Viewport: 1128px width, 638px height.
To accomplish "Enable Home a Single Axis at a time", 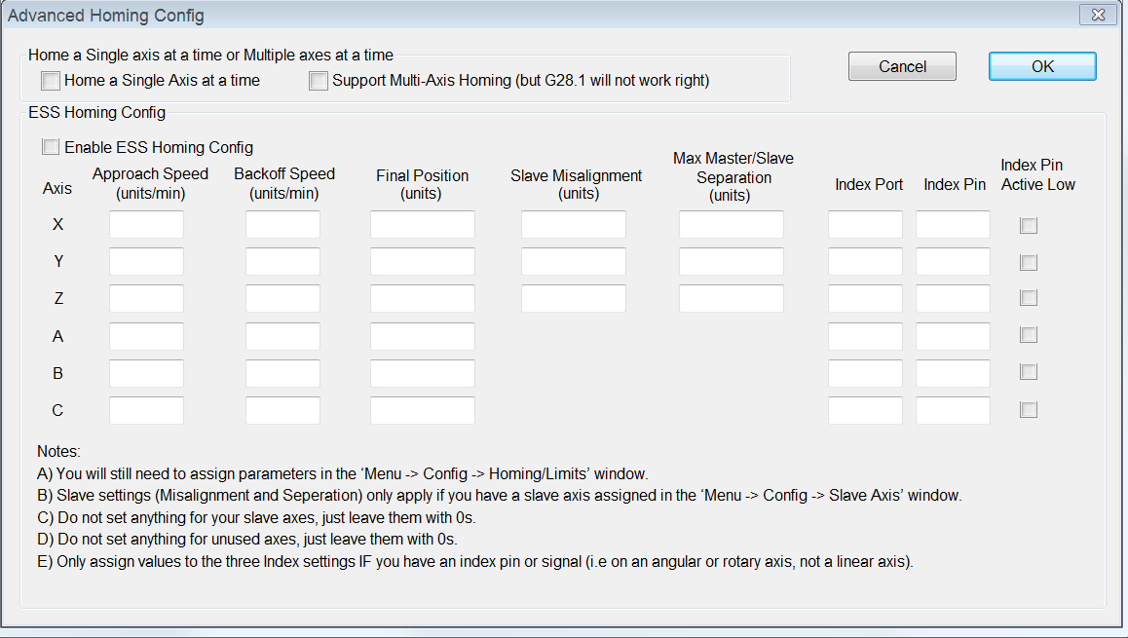I will 51,81.
